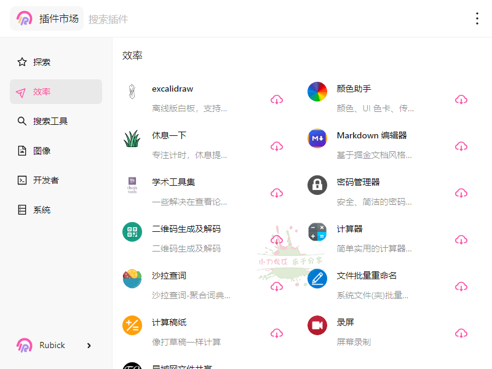Click the 沙拉查词 salad bowl icon
The image size is (492, 369).
(132, 279)
